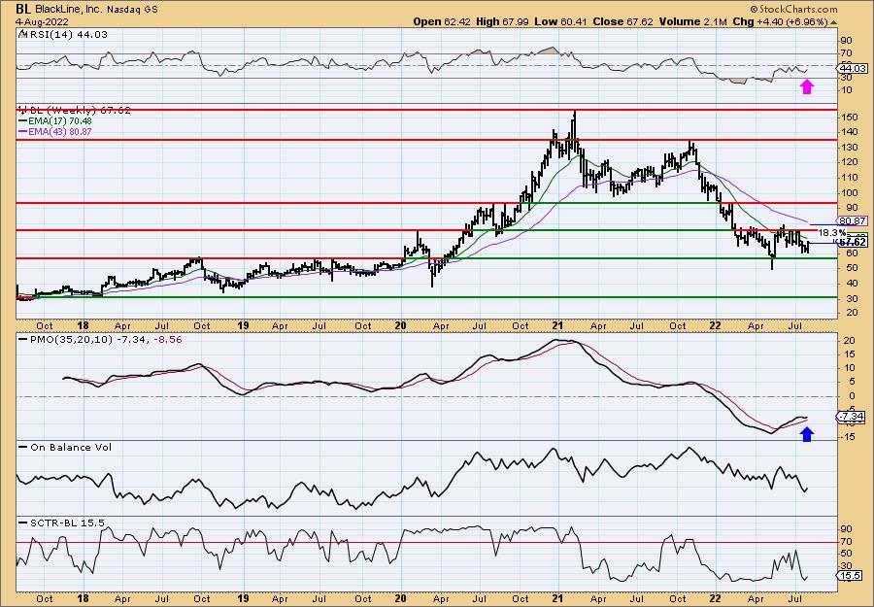This screenshot has width=874, height=607.
Task: Click the 22 year label on bottom axis
Action: 715,598
